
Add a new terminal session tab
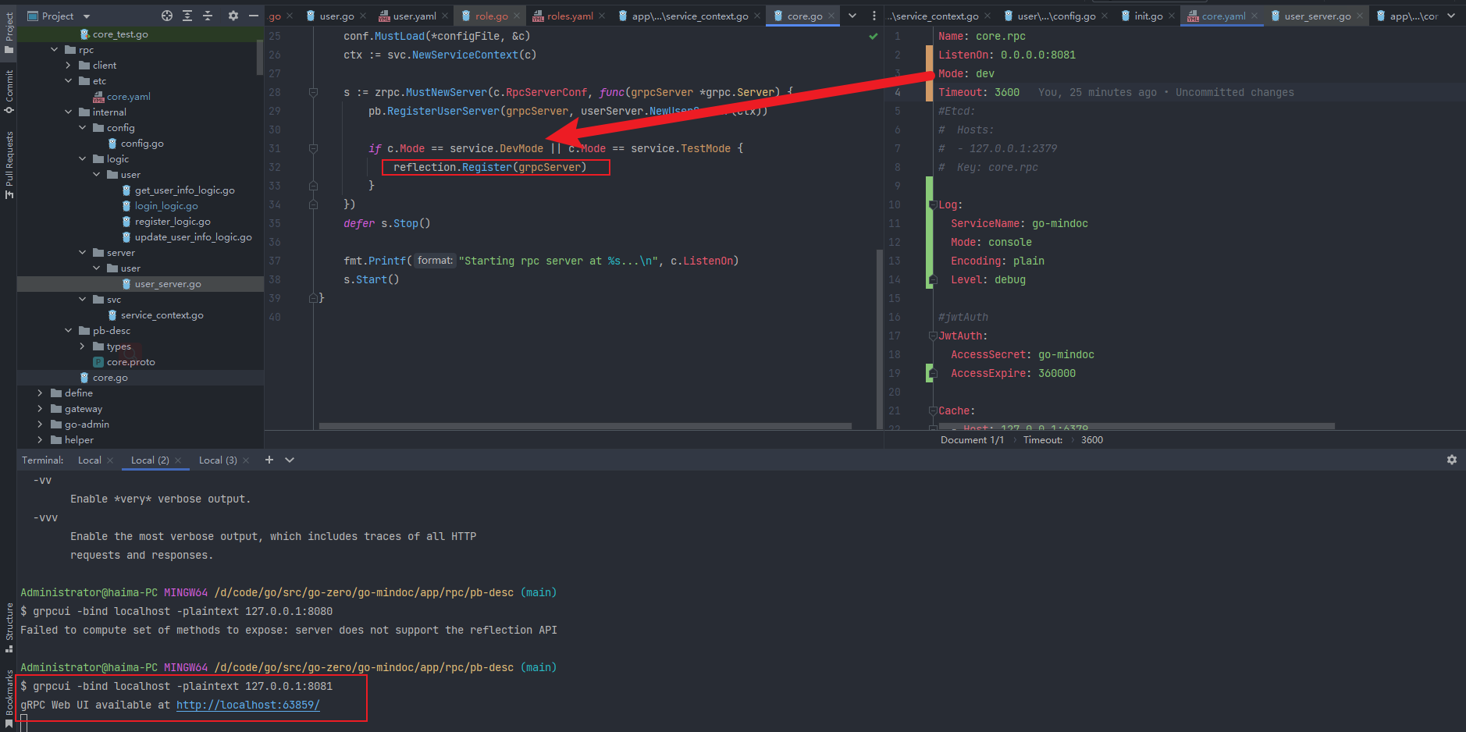pos(269,460)
